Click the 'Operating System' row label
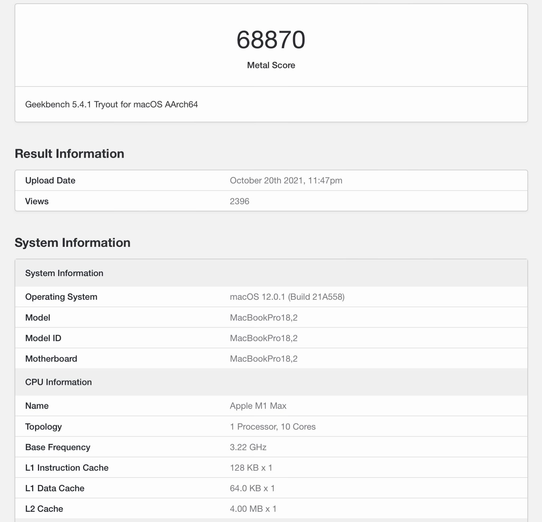This screenshot has height=522, width=542. click(x=61, y=297)
